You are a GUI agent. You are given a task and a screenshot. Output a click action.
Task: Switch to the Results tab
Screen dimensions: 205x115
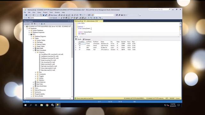tap(78, 39)
